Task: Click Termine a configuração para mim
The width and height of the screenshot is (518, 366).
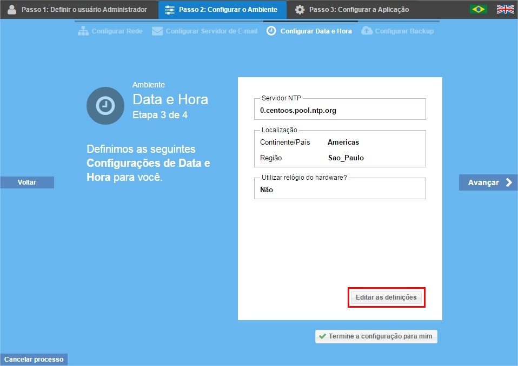Action: tap(376, 336)
